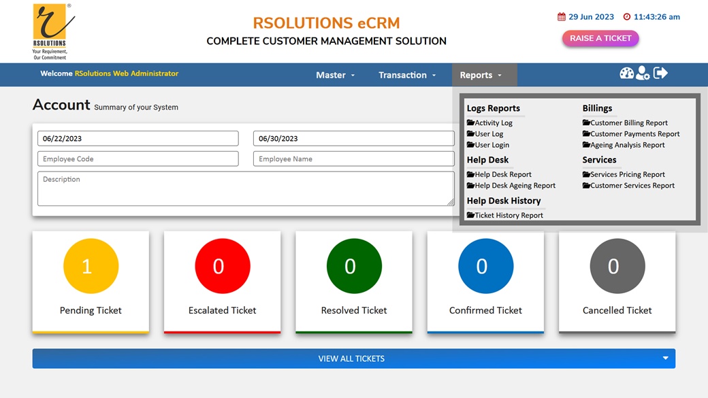The width and height of the screenshot is (708, 398).
Task: Open the Activity Log report
Action: [x=493, y=123]
